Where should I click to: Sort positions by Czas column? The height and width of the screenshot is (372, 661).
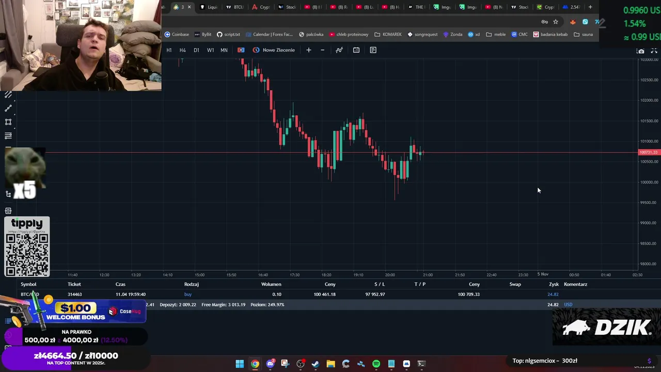120,284
